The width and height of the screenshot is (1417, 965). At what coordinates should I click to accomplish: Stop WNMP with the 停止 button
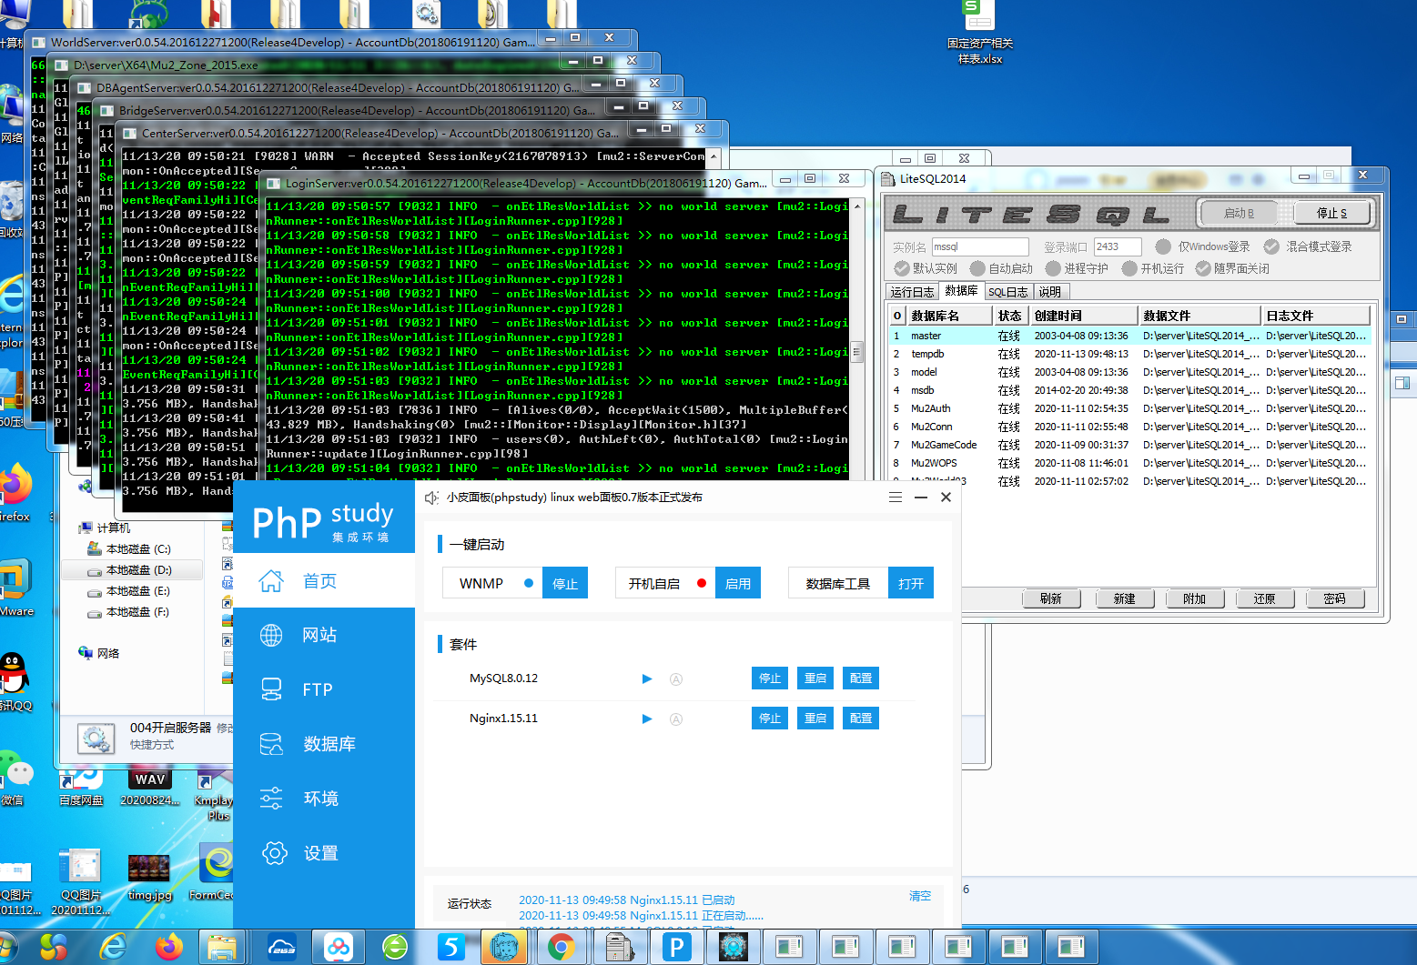coord(565,583)
